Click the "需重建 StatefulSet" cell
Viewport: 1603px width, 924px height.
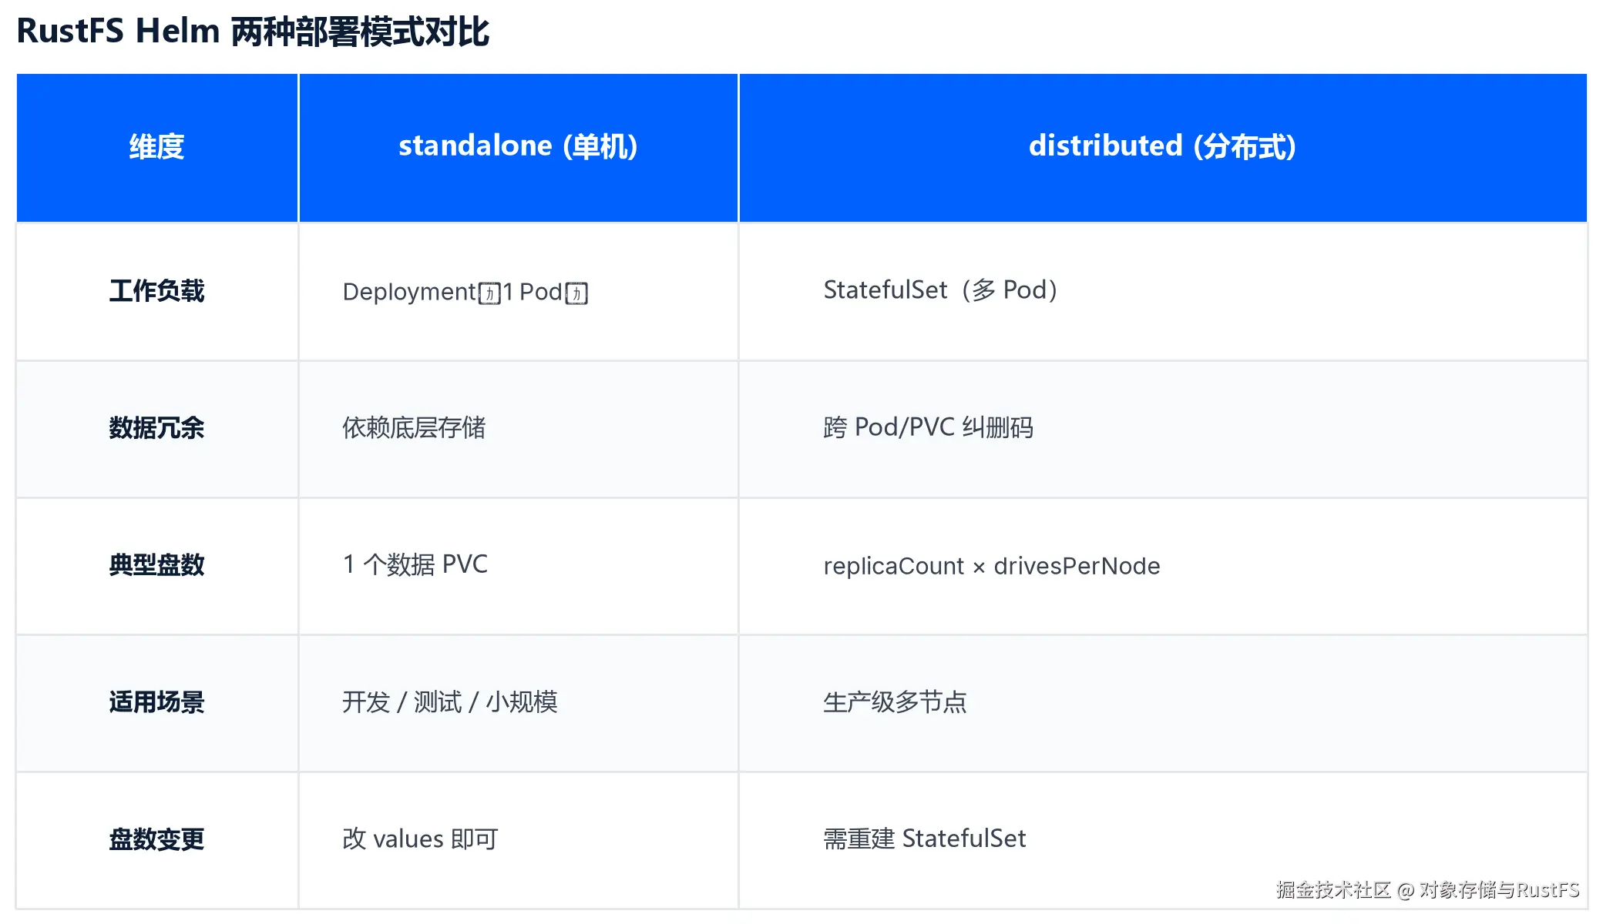(1163, 839)
